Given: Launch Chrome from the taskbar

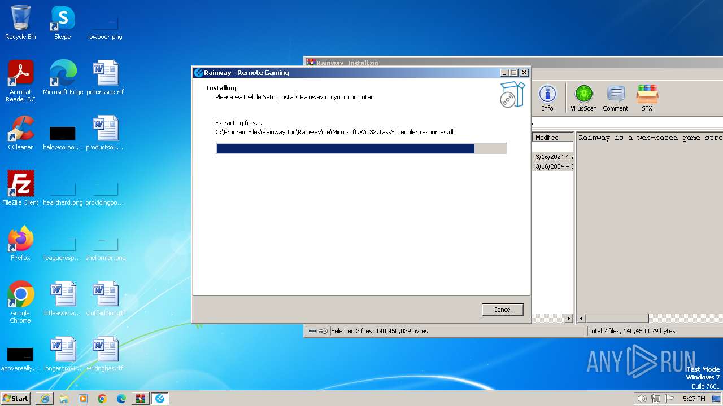Looking at the screenshot, I should click(102, 399).
